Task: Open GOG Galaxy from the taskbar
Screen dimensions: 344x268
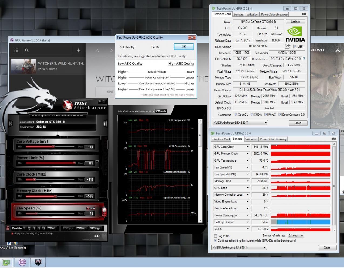Action: [x=22, y=262]
